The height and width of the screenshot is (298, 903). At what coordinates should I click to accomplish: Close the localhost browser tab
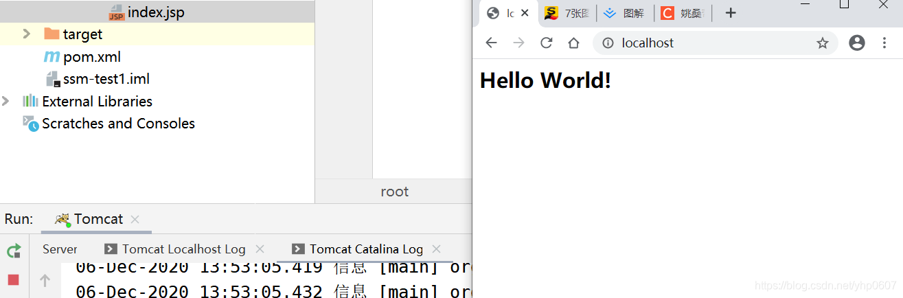525,13
